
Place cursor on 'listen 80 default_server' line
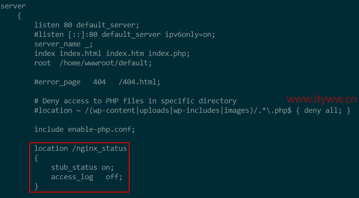pos(87,25)
